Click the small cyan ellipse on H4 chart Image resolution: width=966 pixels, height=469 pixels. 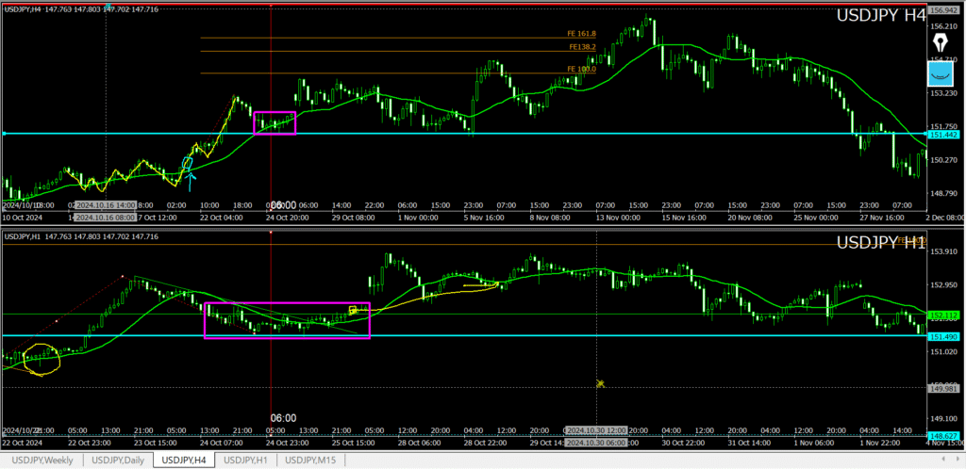click(187, 163)
